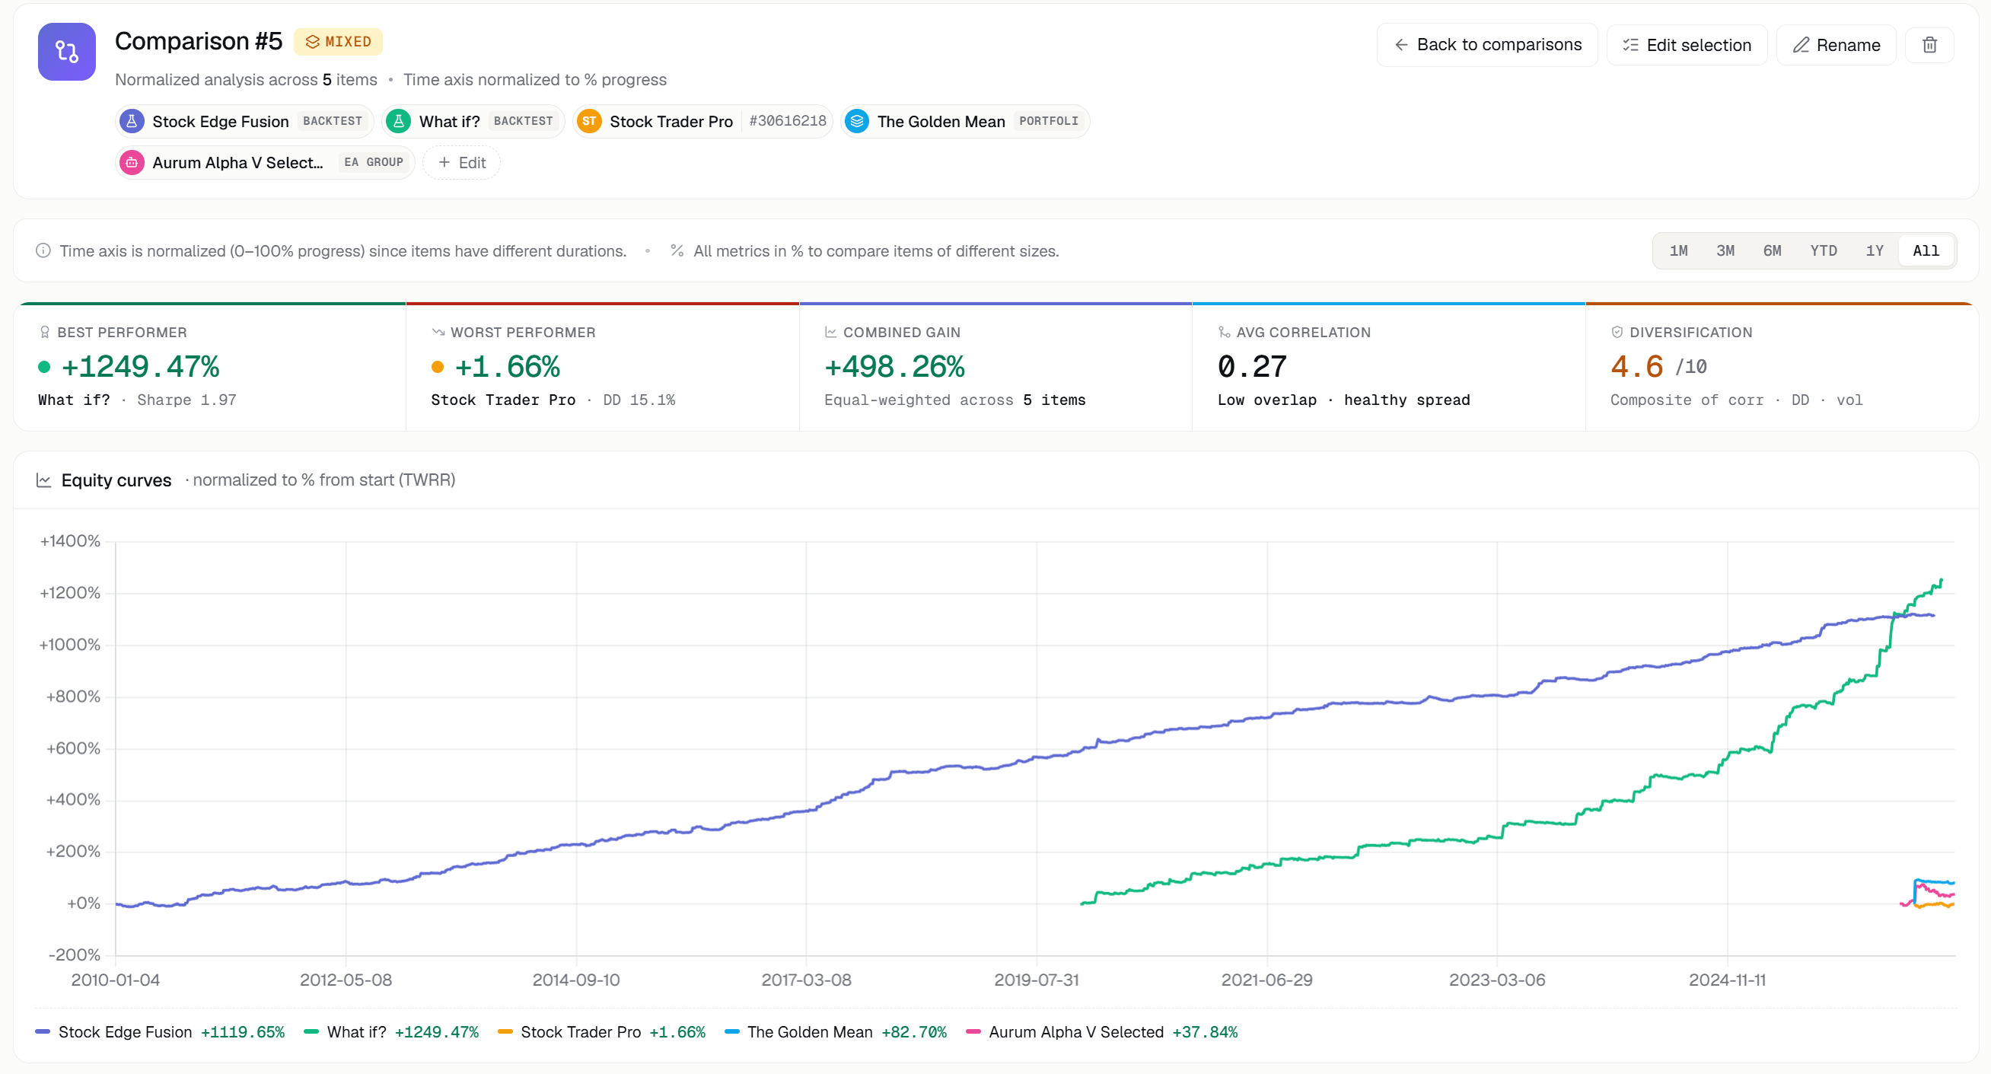Click the purple comparison logo icon
This screenshot has width=1991, height=1074.
click(x=66, y=52)
